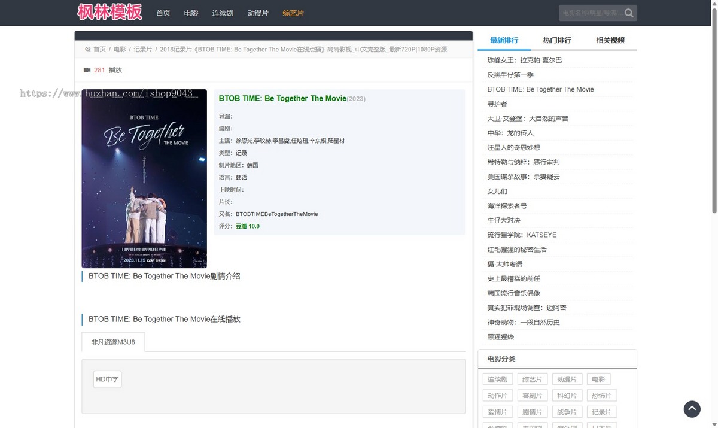Open 神奇动物：一段自然历史 in ranking list
This screenshot has width=718, height=428.
524,322
